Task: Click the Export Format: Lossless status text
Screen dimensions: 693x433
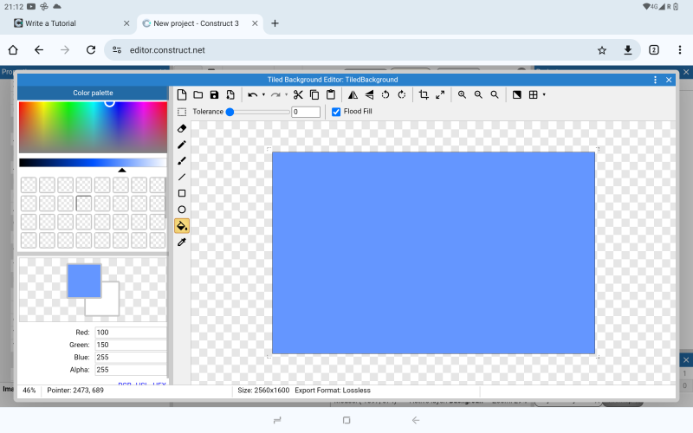Action: point(333,391)
